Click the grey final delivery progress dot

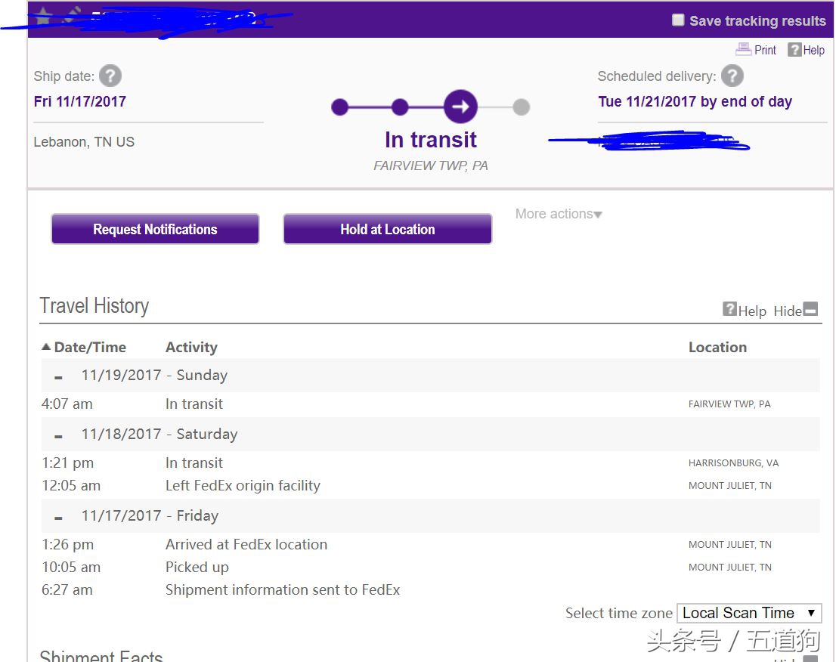[521, 107]
